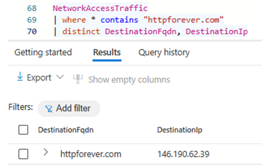Select the Results tab
This screenshot has width=262, height=168.
(107, 52)
